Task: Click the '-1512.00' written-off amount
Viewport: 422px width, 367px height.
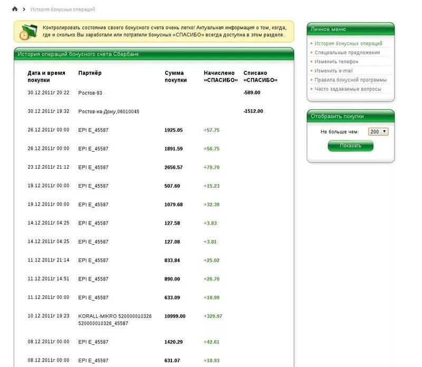Action: (x=253, y=111)
